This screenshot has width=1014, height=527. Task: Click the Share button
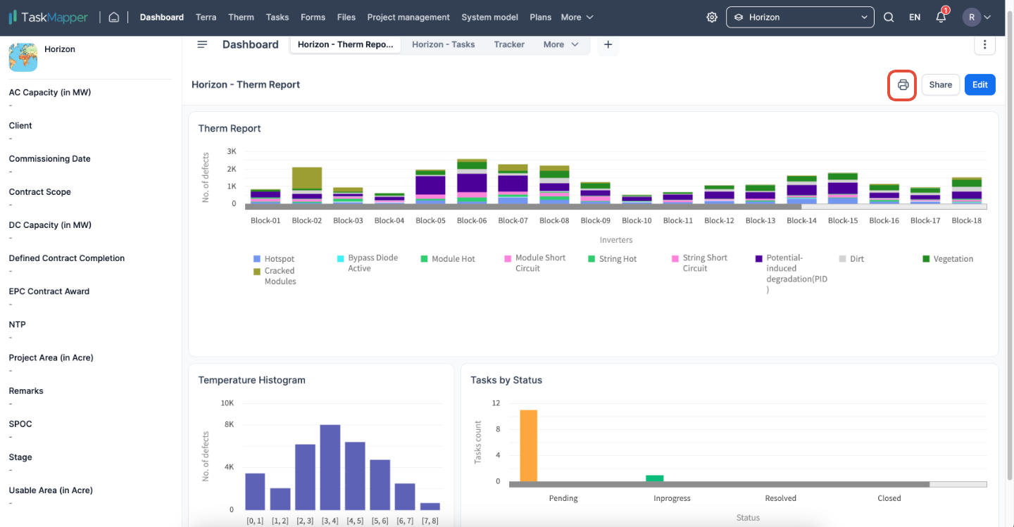(940, 84)
